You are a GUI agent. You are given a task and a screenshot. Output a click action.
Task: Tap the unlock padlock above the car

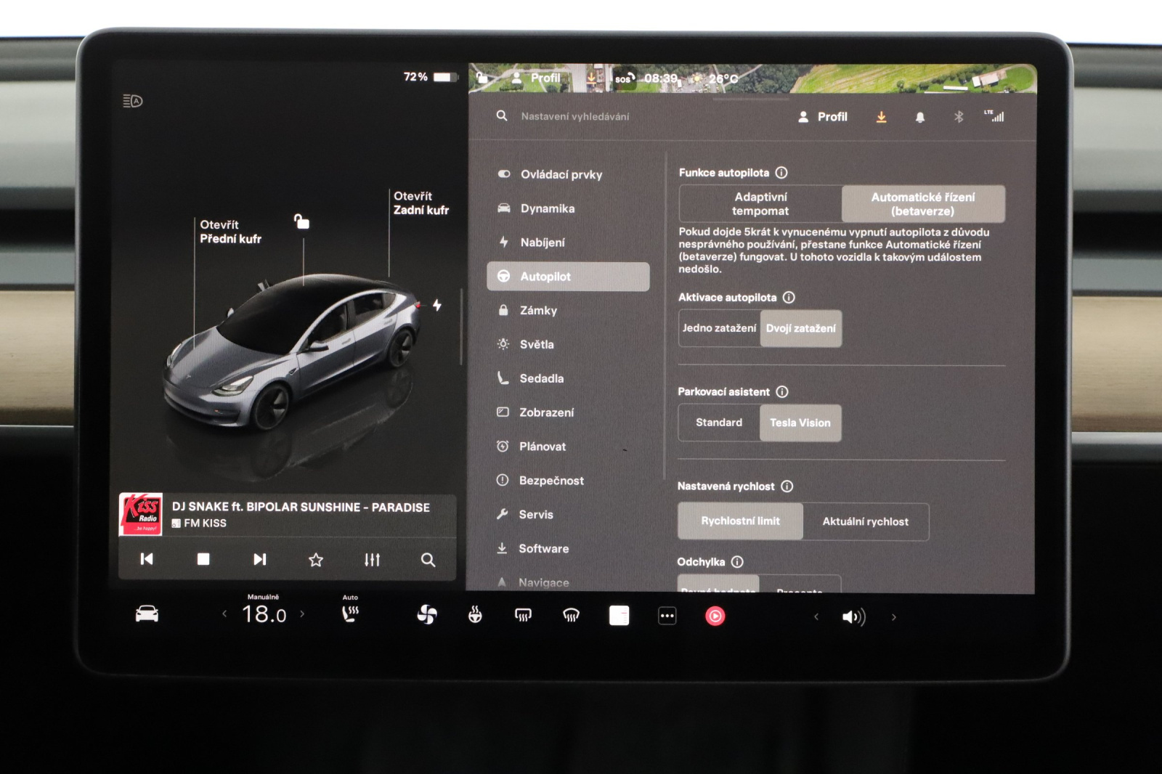coord(301,221)
